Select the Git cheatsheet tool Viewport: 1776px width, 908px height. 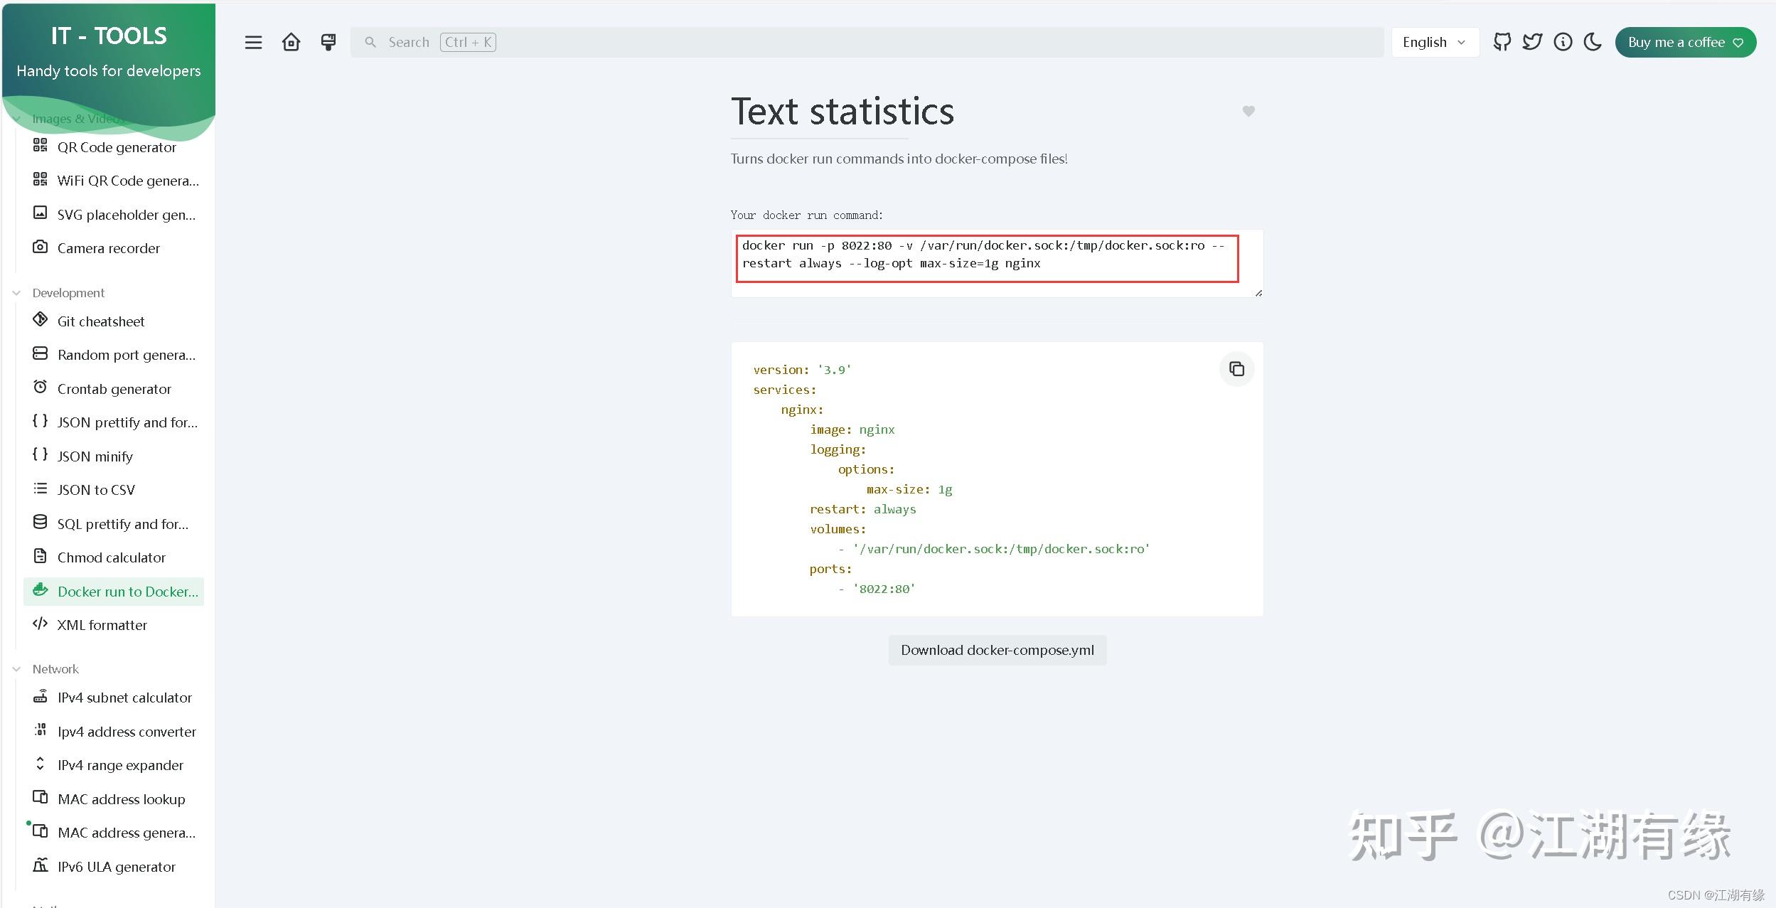pos(100,321)
